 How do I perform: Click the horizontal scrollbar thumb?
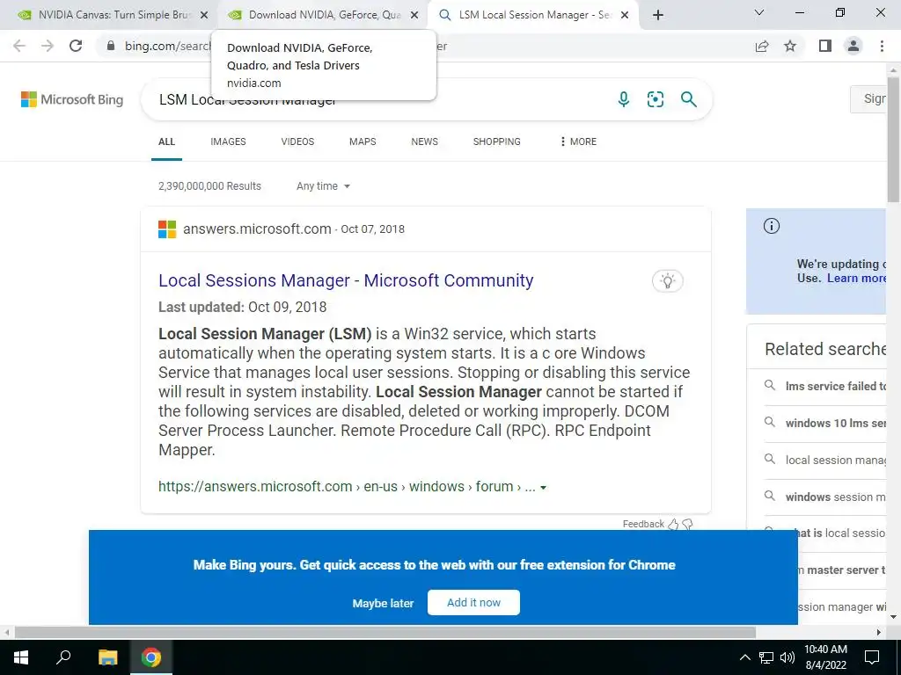pyautogui.click(x=385, y=633)
